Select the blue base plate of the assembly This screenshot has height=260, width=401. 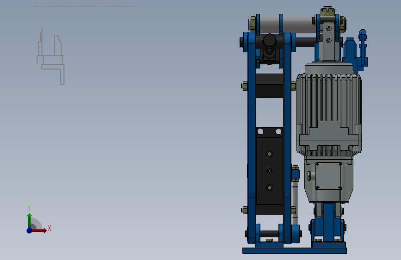295,251
